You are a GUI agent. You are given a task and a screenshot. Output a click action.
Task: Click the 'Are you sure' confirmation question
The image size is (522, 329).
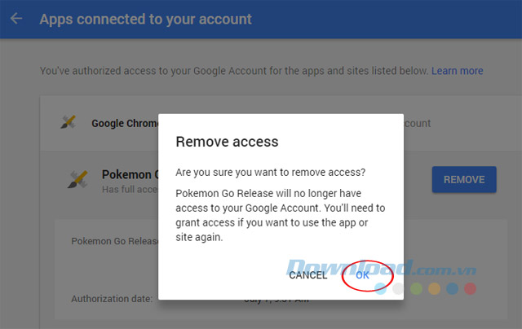pyautogui.click(x=271, y=173)
